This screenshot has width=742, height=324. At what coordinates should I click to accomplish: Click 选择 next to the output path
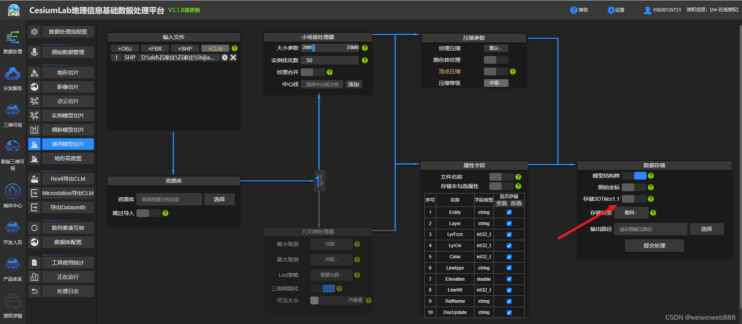tap(707, 229)
